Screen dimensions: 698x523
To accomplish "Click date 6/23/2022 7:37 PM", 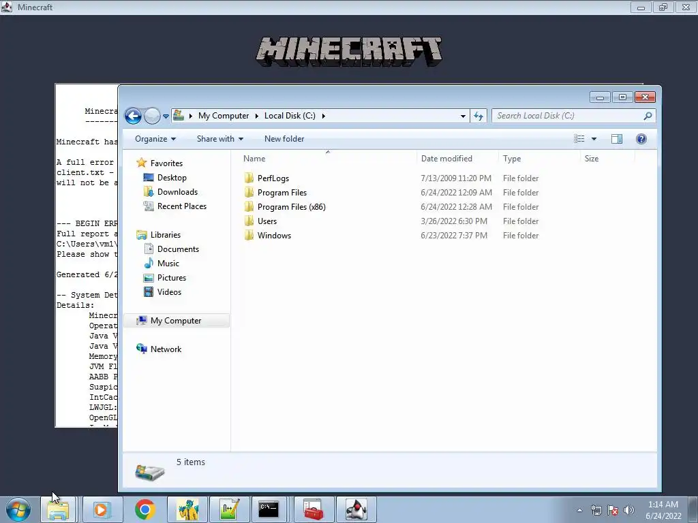I will (453, 235).
